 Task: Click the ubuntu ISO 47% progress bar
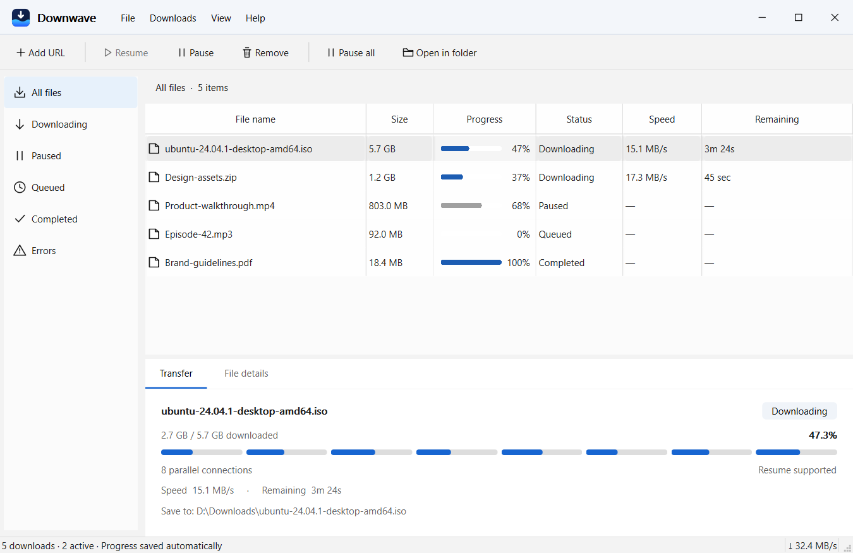471,149
